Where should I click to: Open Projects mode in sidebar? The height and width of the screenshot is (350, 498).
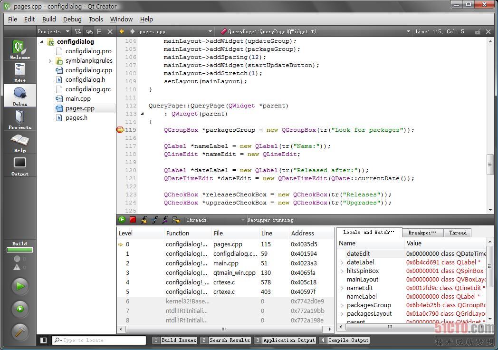click(x=19, y=119)
